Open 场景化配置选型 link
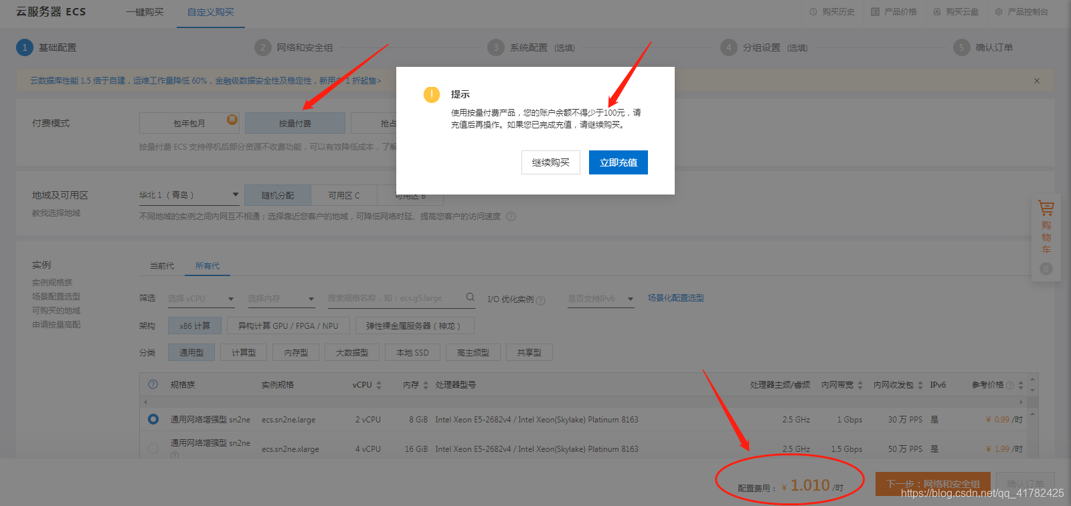 (x=676, y=298)
